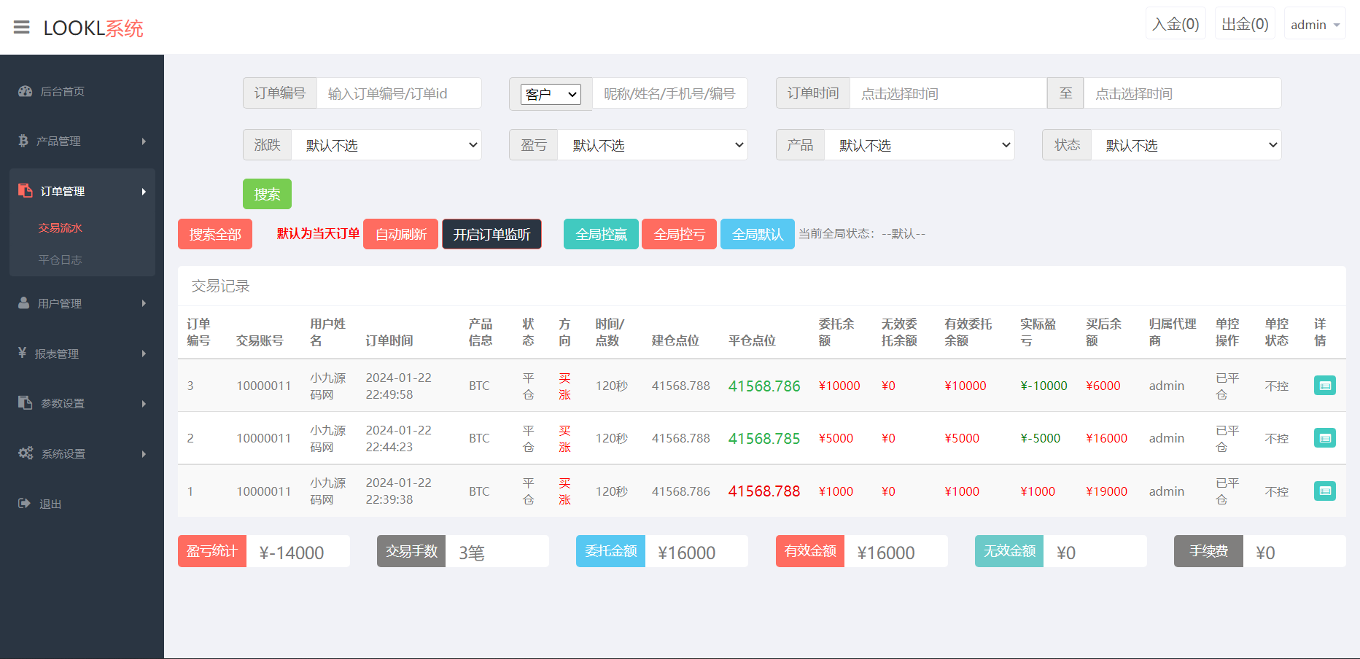The image size is (1360, 659).
Task: Click the dashboard icon beside 后台首页
Action: [x=26, y=91]
